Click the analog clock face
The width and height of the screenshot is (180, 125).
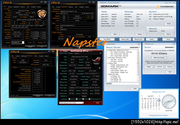(x=169, y=102)
